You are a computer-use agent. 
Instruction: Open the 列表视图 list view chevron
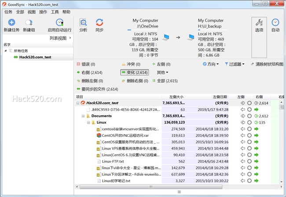click(x=70, y=38)
